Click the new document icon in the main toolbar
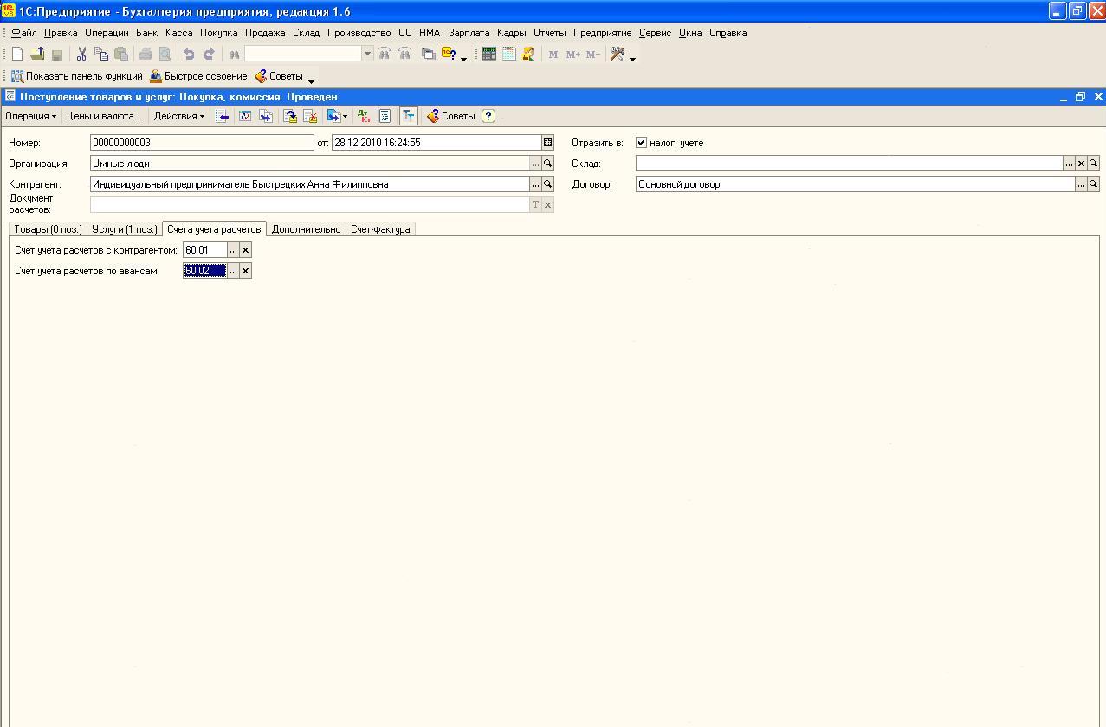The height and width of the screenshot is (727, 1106). 17,54
